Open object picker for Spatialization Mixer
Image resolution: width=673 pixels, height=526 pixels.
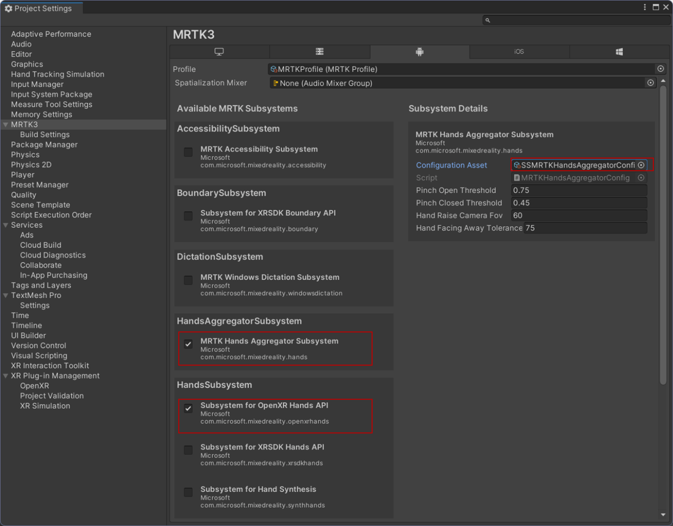[650, 83]
